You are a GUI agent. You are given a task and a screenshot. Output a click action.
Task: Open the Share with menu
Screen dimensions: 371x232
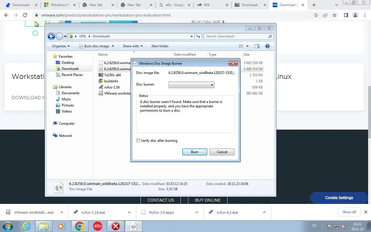[133, 46]
